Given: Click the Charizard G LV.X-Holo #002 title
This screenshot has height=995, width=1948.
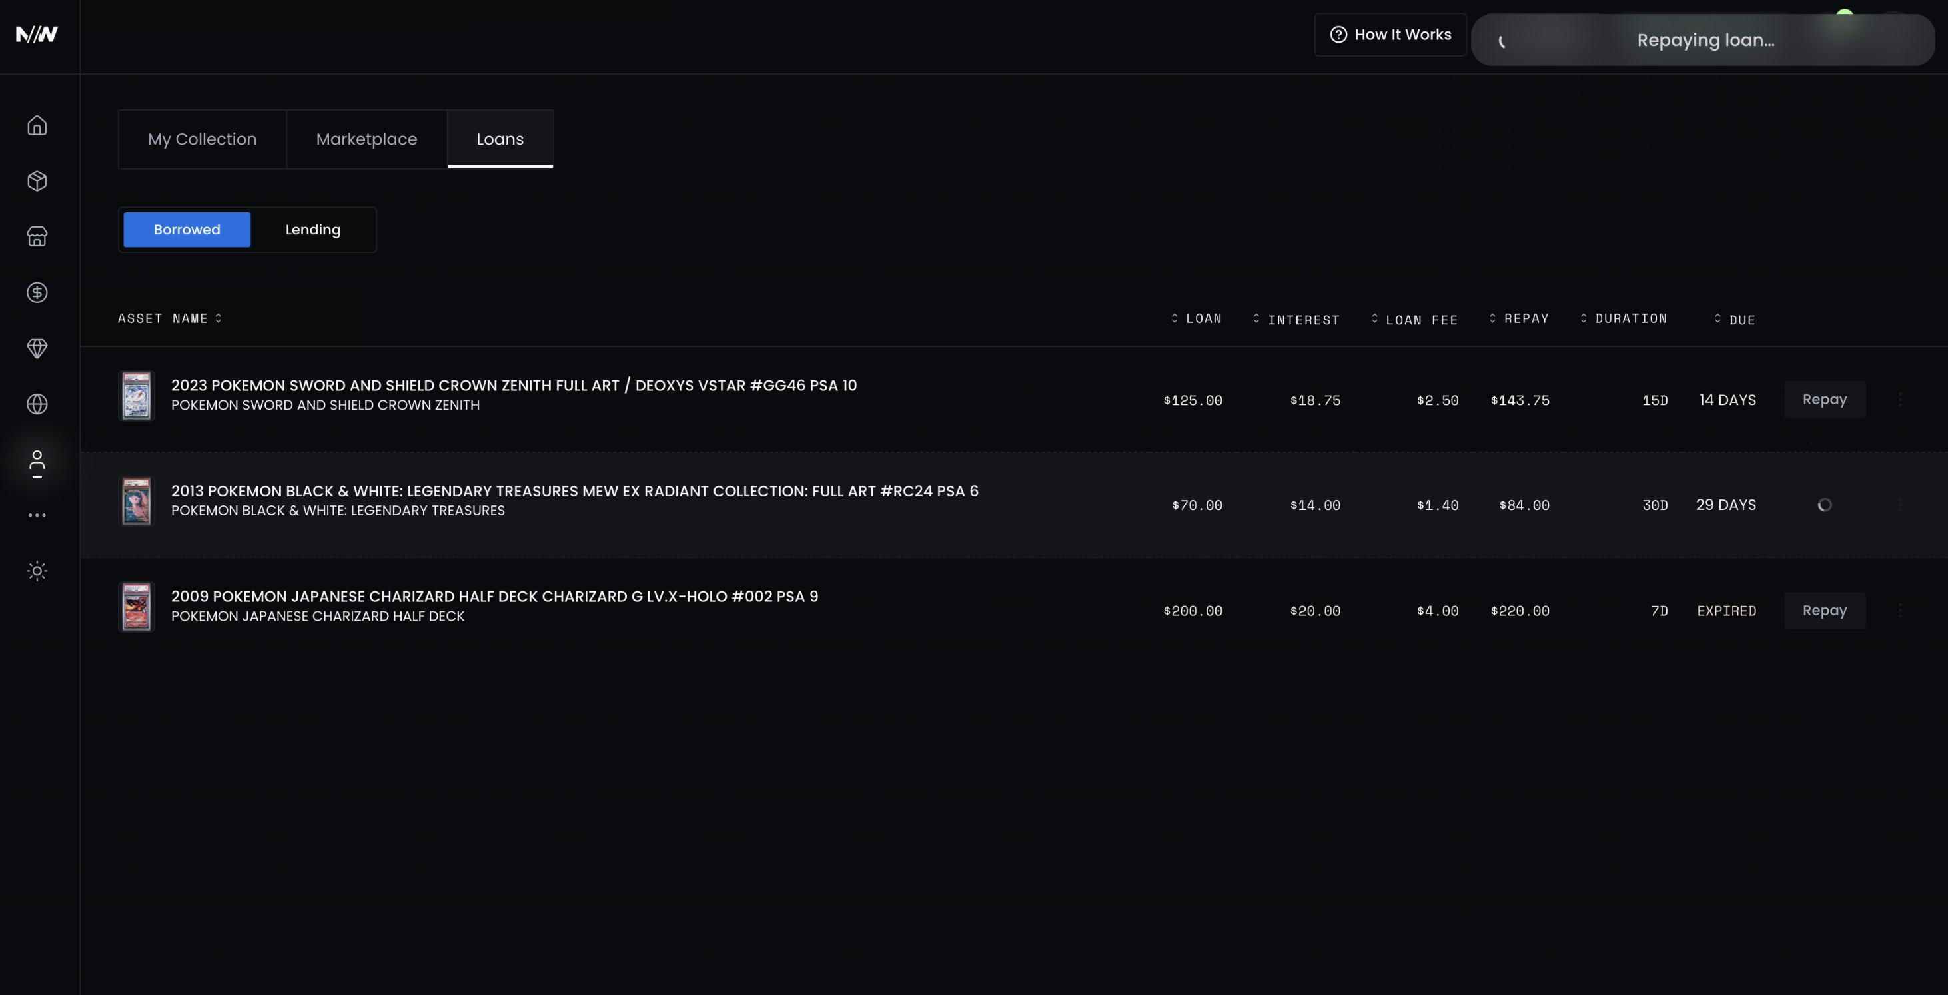Looking at the screenshot, I should coord(494,597).
